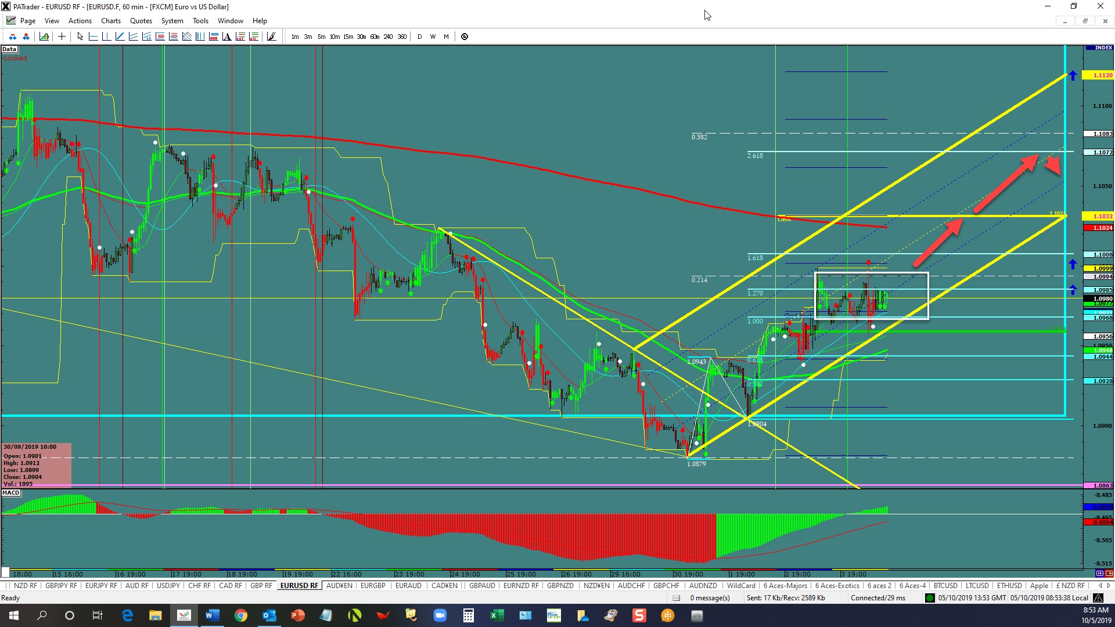Screen dimensions: 1115x627
Task: Click the Connected/29 ms status entry
Action: point(878,598)
